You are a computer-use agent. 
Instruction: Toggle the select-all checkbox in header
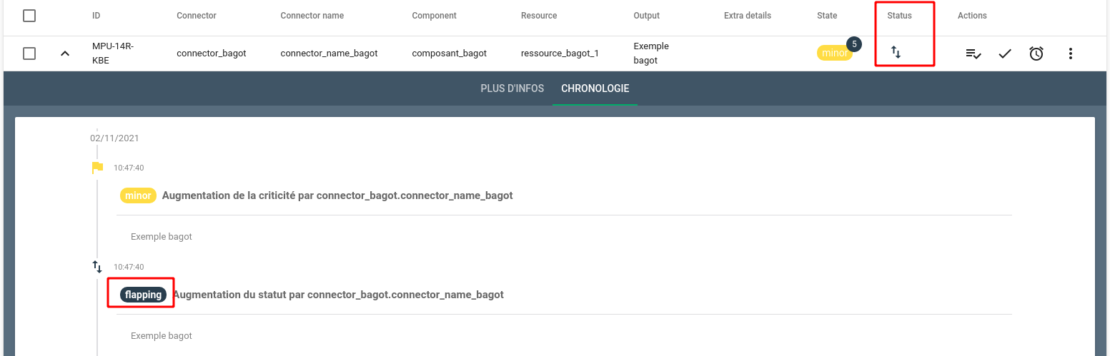(29, 15)
